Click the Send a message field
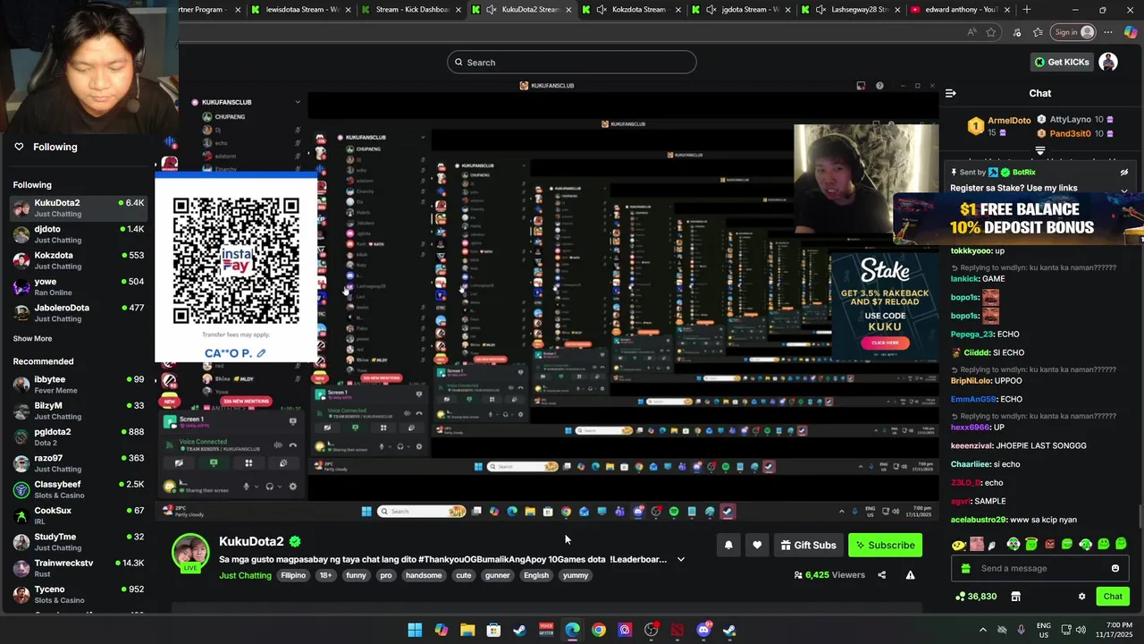The image size is (1144, 644). point(1042,569)
